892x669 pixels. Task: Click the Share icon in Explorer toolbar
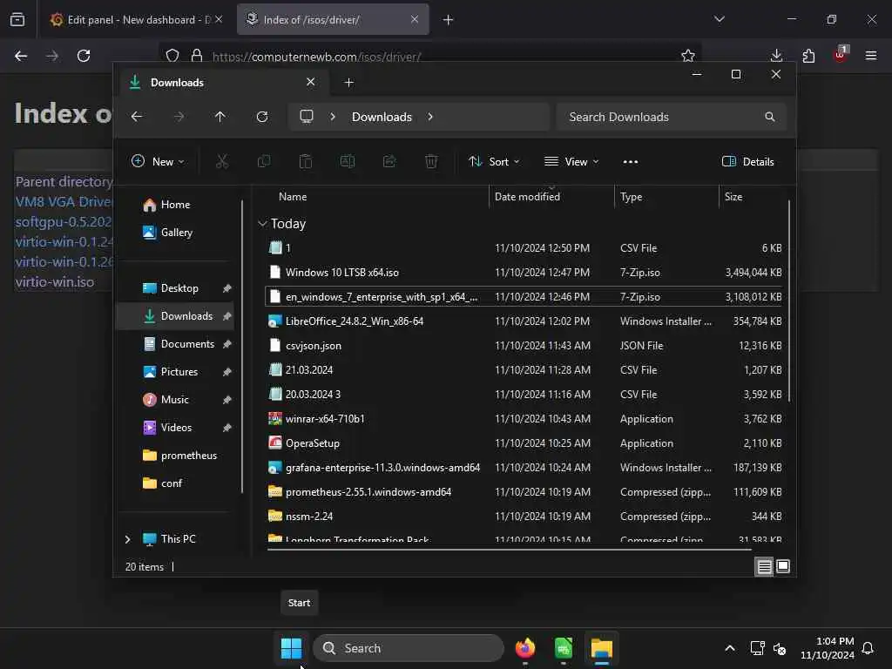click(x=389, y=161)
